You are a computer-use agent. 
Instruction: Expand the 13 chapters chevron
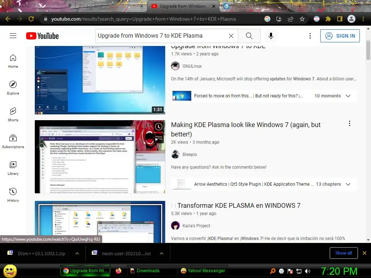[x=348, y=184]
